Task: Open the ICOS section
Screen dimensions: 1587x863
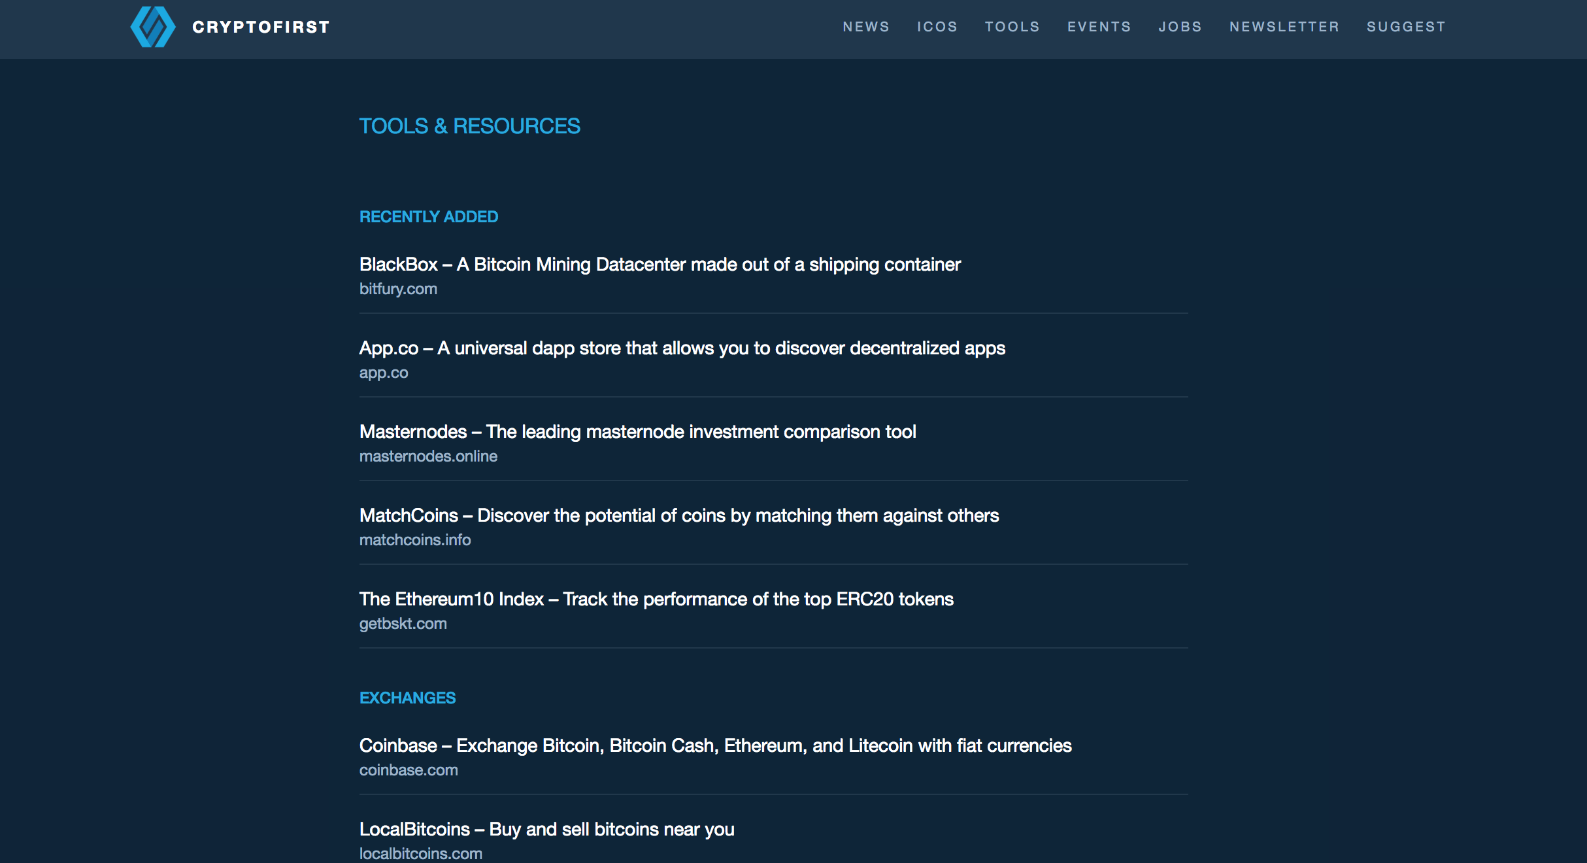Action: pos(938,27)
